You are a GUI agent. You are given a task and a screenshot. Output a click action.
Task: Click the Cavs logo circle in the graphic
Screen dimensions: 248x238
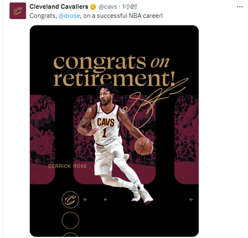pos(70,200)
